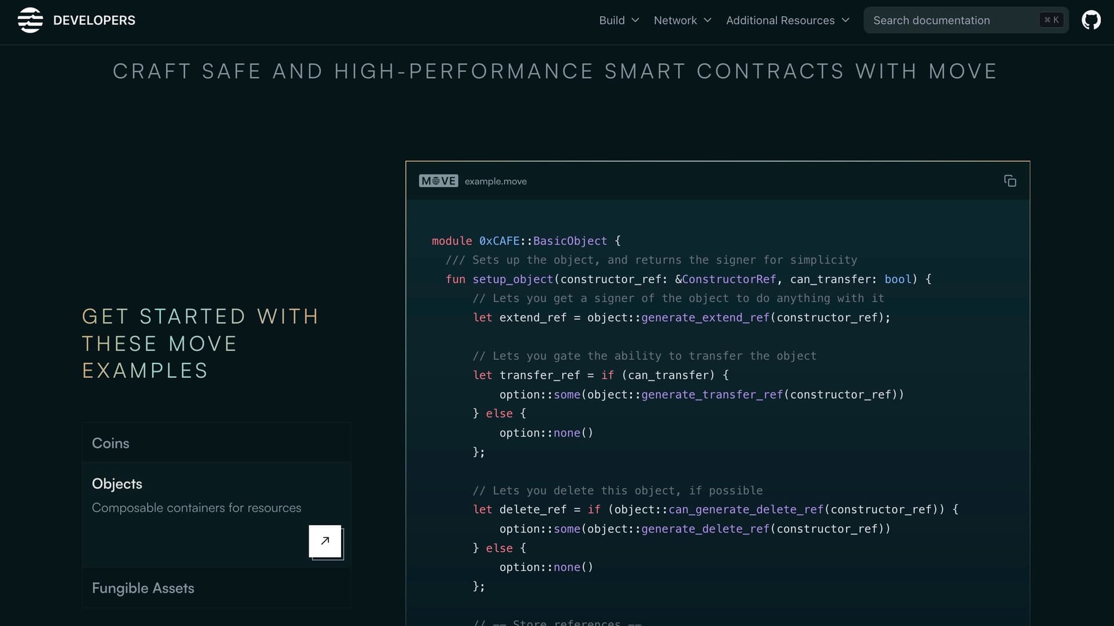
Task: Select the Coins example tab
Action: click(216, 443)
